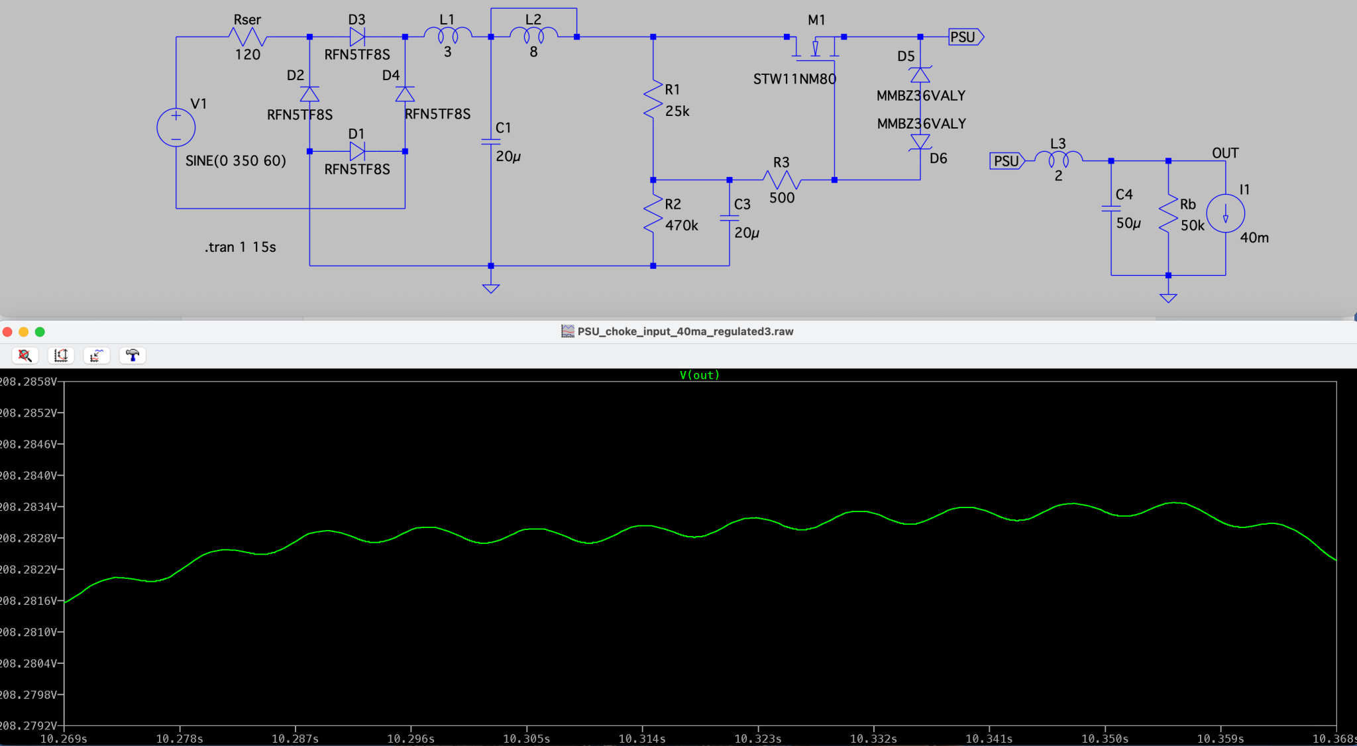
Task: Click the 470k value of R2
Action: point(682,225)
